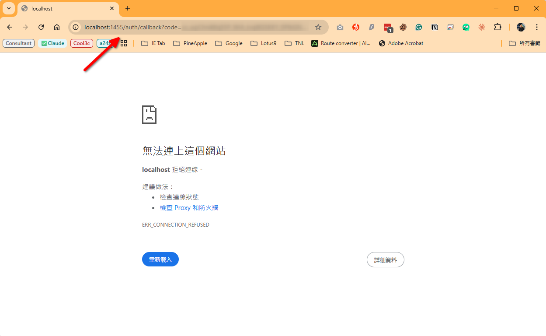This screenshot has height=336, width=546.
Task: Click the ERR_CONNECTION_REFUSED error code text
Action: click(x=176, y=225)
